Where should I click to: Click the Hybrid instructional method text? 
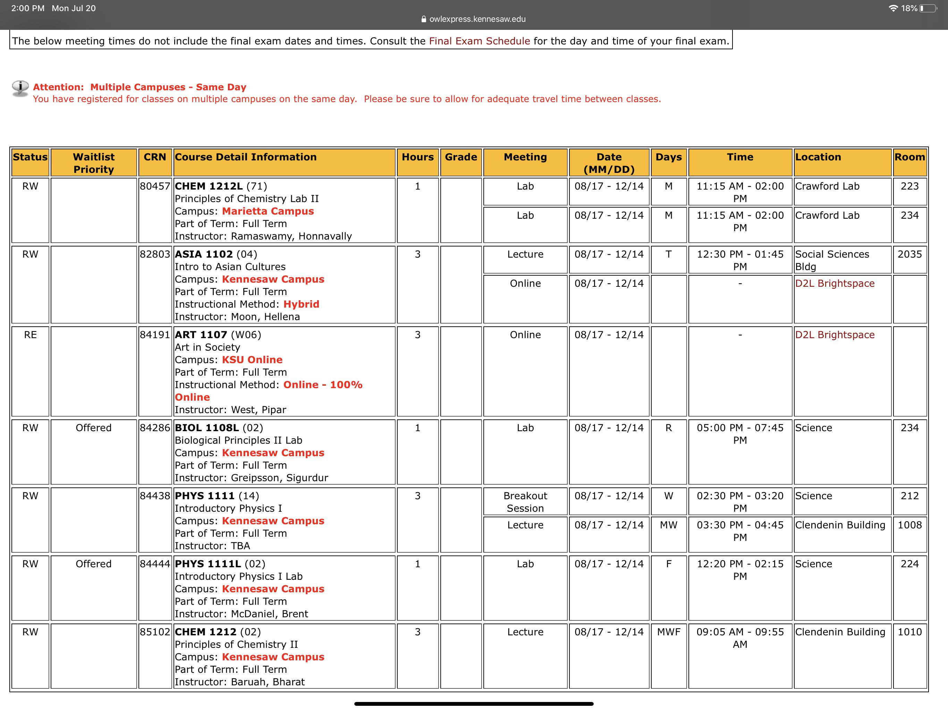[x=301, y=304]
